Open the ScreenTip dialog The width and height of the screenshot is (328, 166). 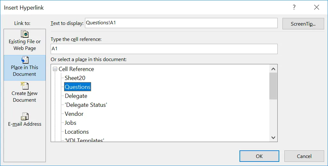click(303, 24)
